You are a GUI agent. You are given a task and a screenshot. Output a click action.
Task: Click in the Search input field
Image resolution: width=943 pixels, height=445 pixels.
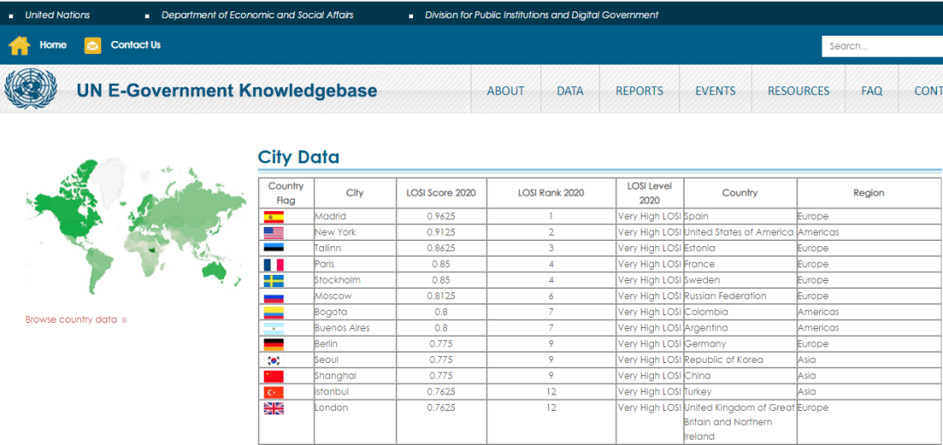pos(882,46)
